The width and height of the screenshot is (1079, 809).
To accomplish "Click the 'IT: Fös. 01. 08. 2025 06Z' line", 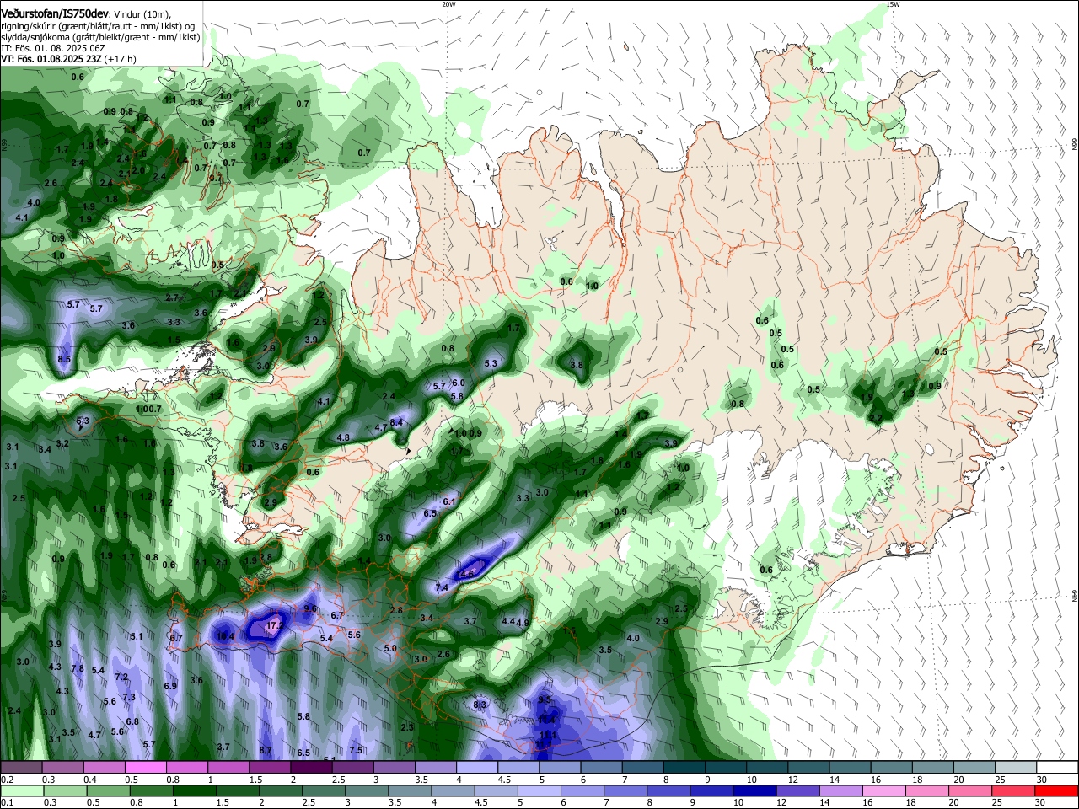I will (x=53, y=48).
